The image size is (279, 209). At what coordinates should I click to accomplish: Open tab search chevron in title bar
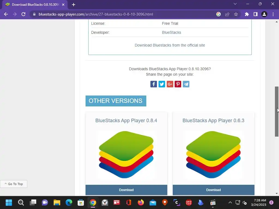[x=235, y=4]
